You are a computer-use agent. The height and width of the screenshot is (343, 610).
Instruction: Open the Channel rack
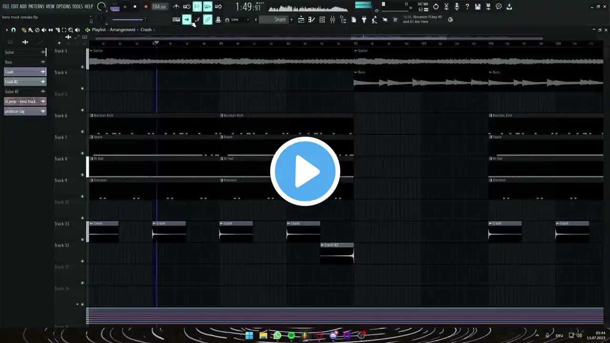[x=322, y=20]
